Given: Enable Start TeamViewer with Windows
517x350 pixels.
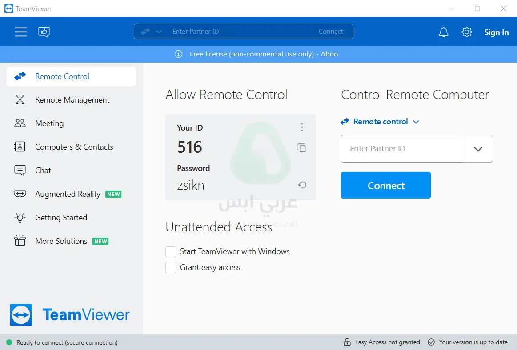Looking at the screenshot, I should tap(171, 251).
